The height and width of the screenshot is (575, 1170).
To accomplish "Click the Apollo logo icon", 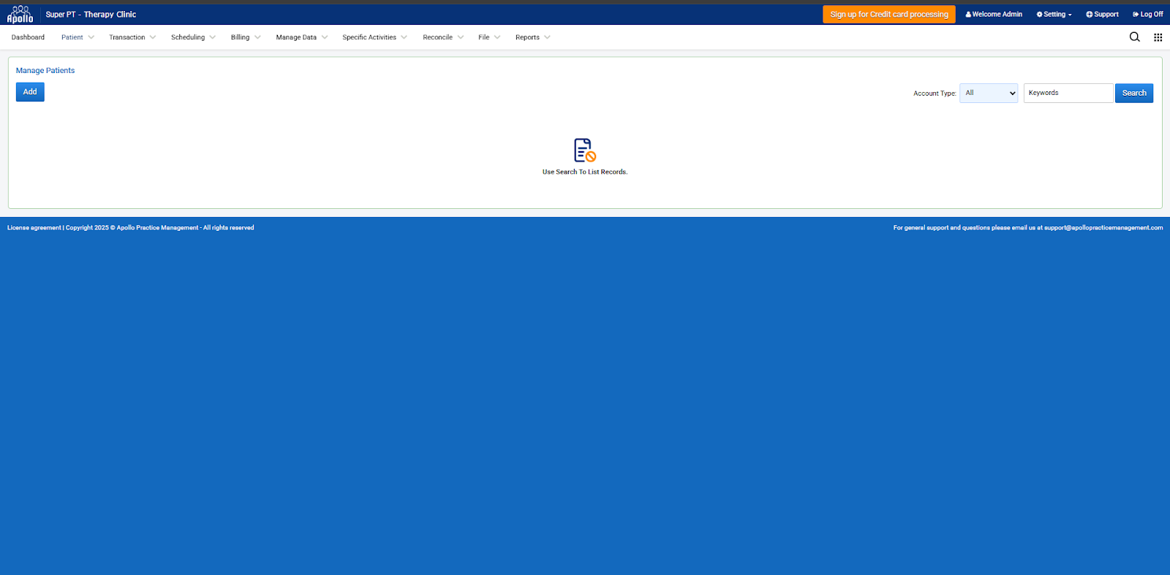I will [x=20, y=15].
